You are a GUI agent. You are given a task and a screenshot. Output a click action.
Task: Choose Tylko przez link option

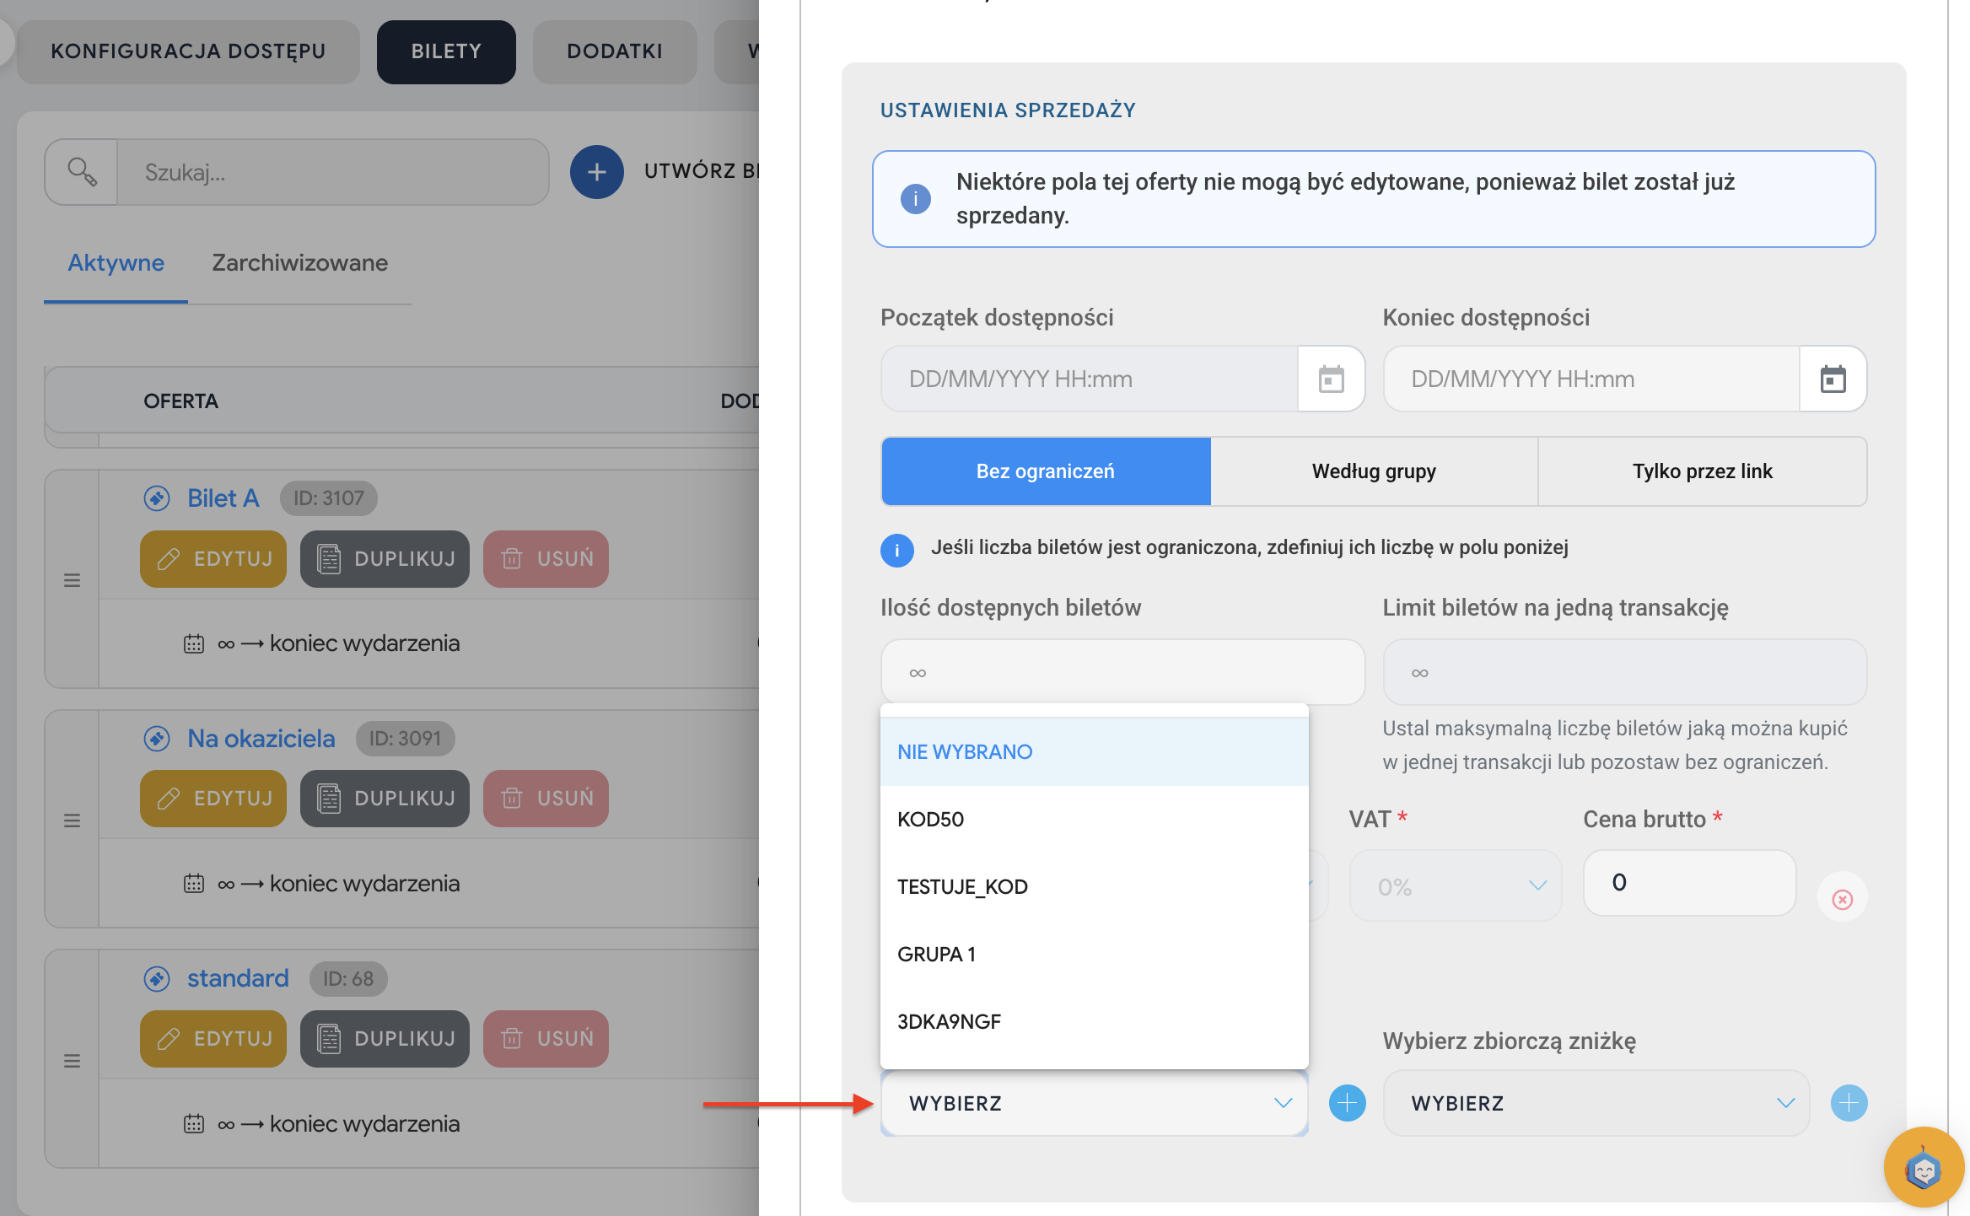(x=1702, y=471)
